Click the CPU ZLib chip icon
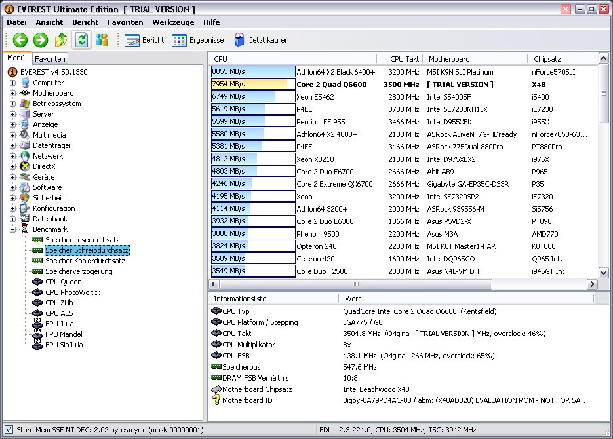This screenshot has height=439, width=613. tap(37, 303)
